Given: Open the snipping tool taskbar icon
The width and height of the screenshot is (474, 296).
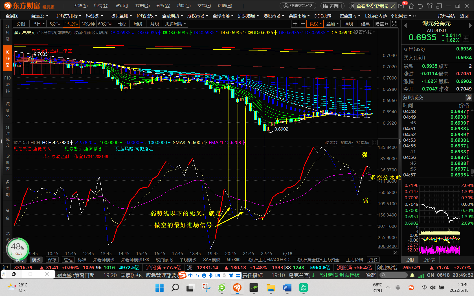Looking at the screenshot, I should tap(206, 288).
